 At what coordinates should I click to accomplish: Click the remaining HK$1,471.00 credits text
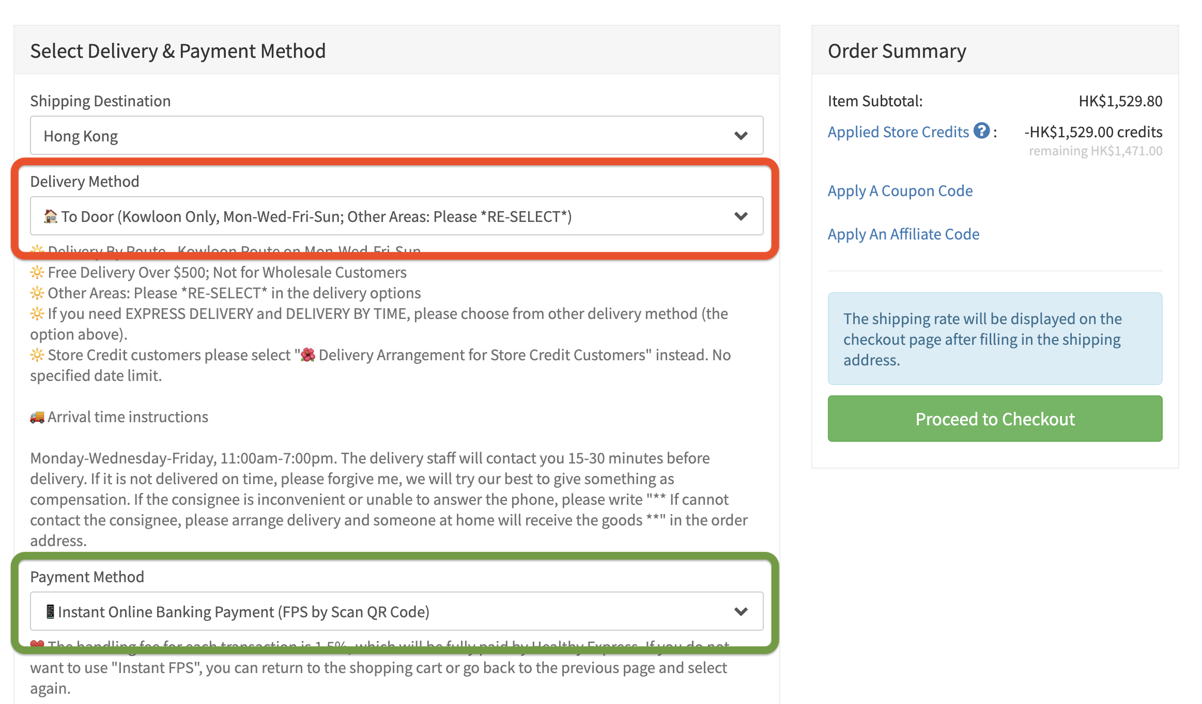tap(1095, 151)
